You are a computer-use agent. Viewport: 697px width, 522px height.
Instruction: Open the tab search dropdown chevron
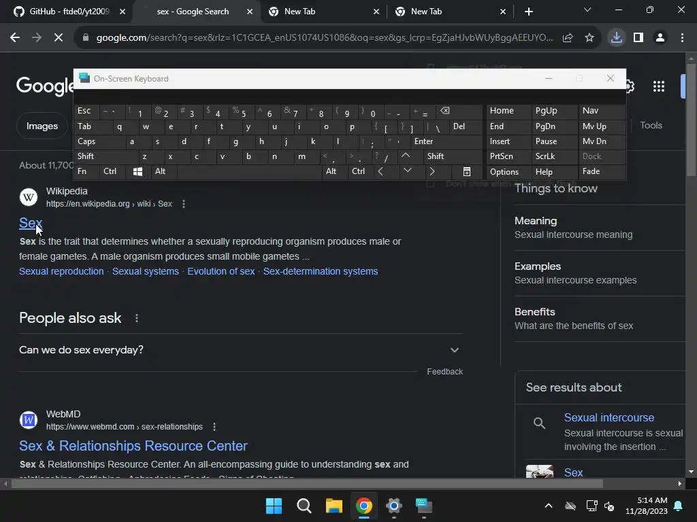coord(587,10)
